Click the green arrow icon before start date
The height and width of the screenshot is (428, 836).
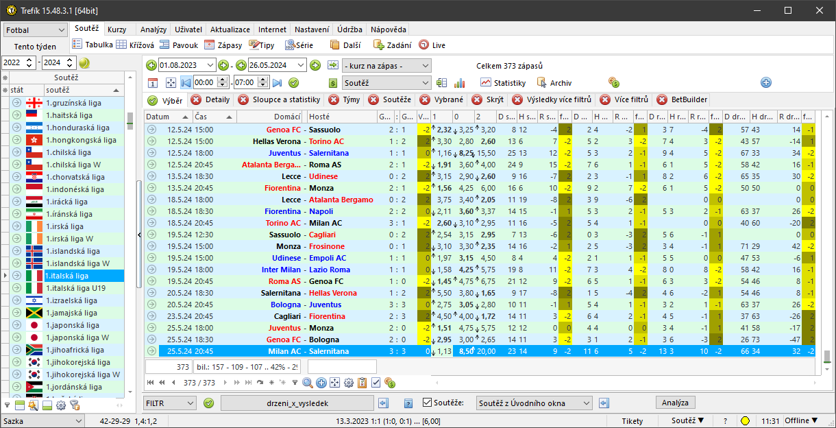(151, 66)
